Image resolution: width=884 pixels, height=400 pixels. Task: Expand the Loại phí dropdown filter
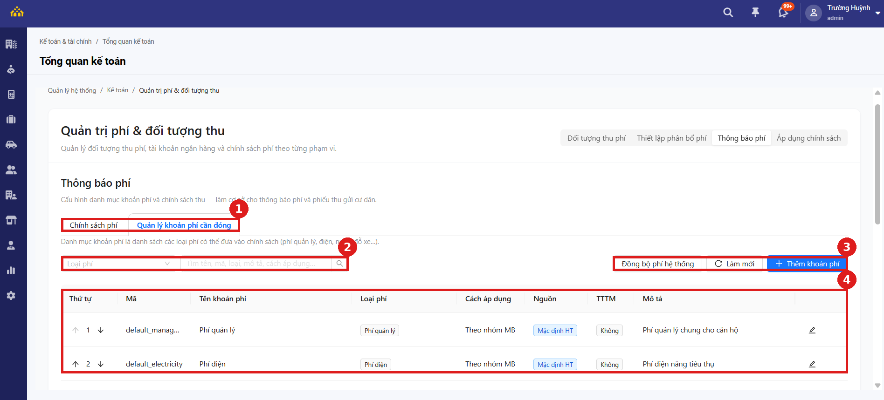[x=119, y=264]
